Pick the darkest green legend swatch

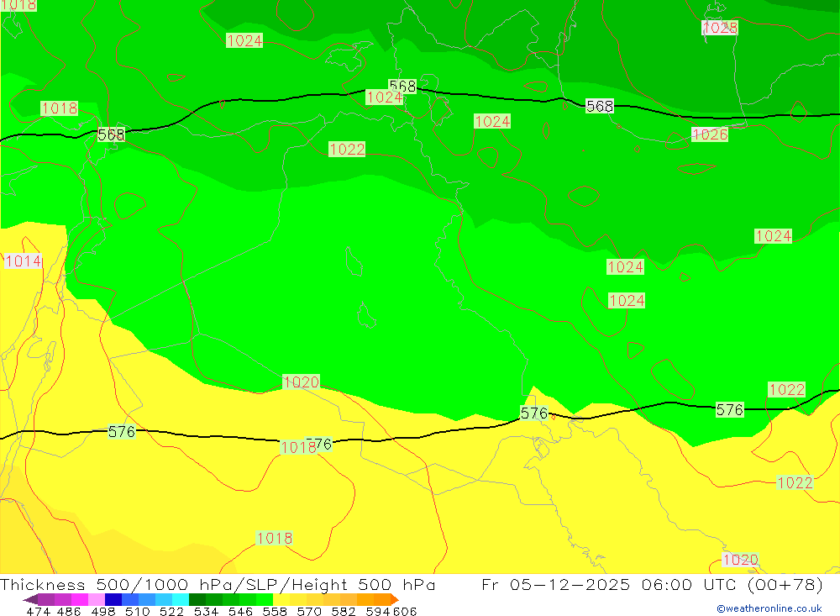(x=197, y=599)
